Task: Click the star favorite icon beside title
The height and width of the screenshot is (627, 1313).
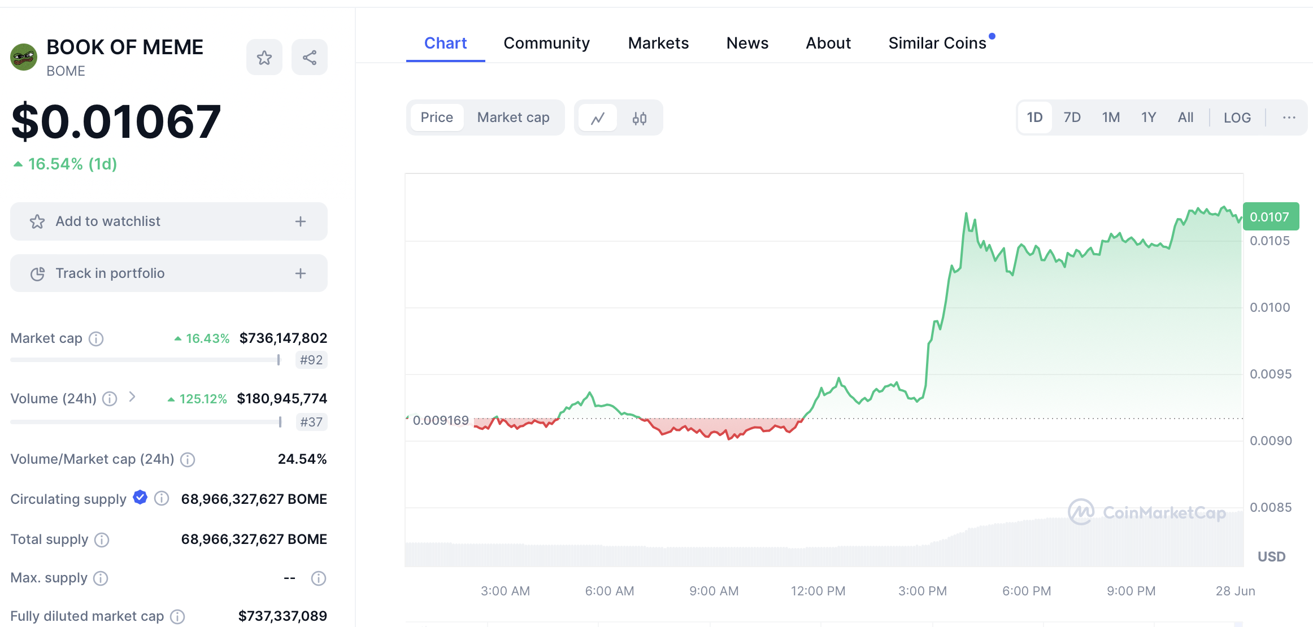Action: (264, 57)
